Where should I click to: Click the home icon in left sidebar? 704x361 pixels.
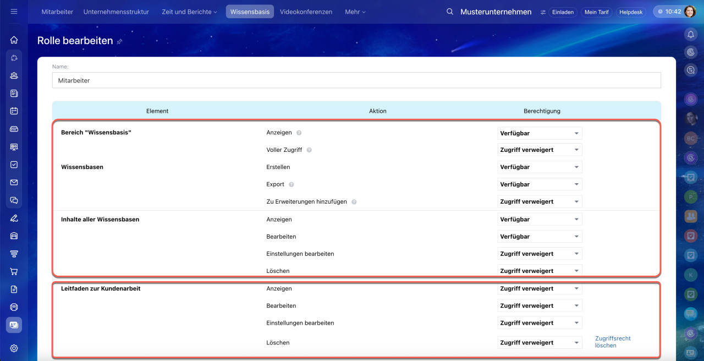(14, 40)
